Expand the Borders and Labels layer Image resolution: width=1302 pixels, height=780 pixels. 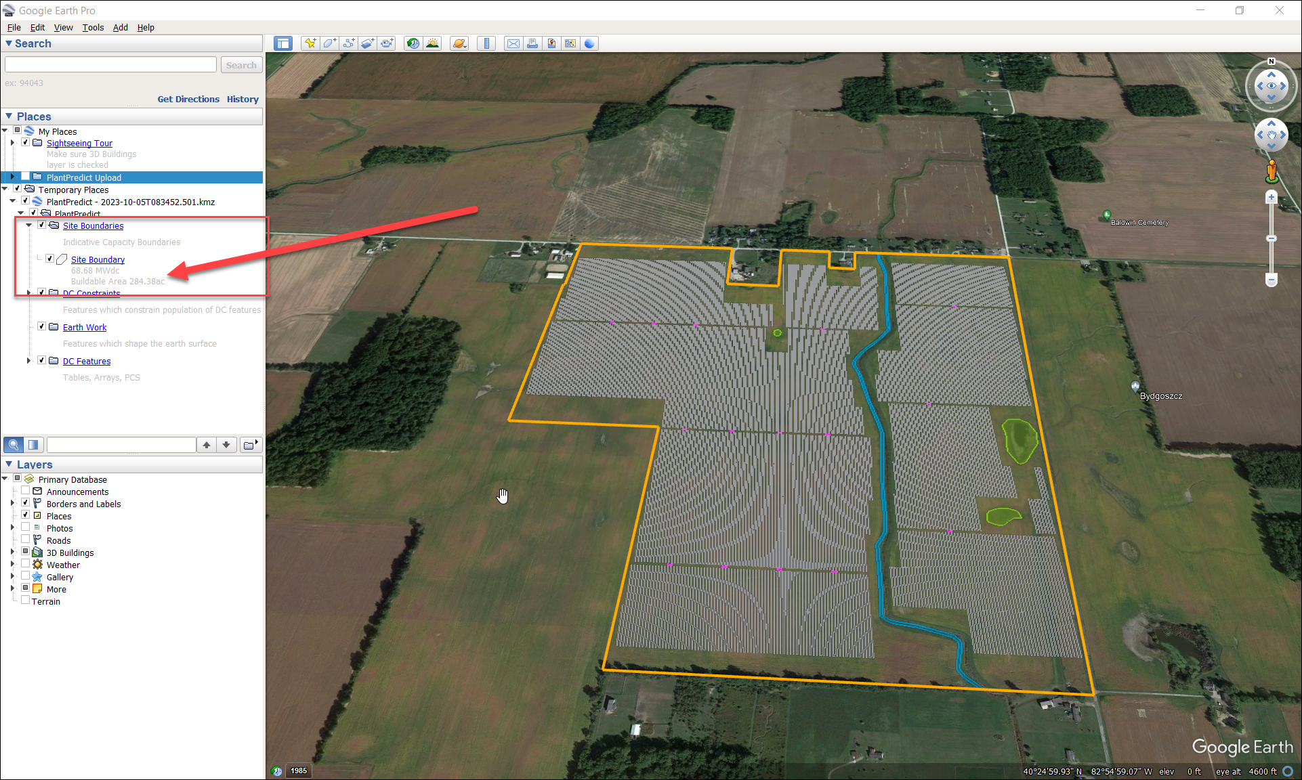click(12, 503)
